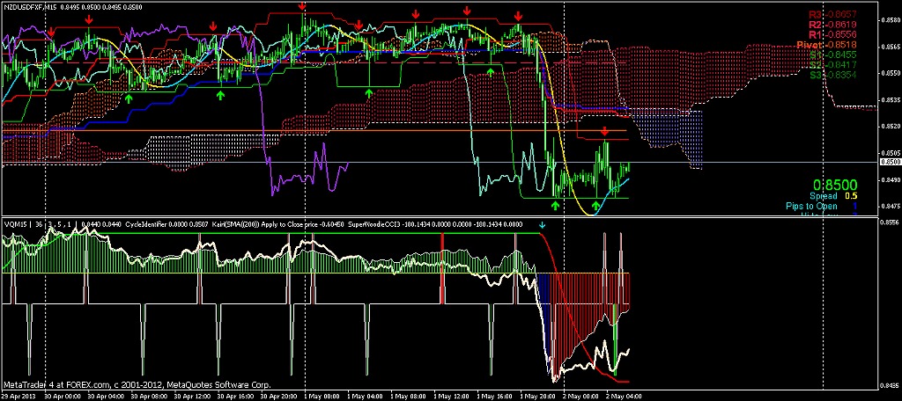Click the 0.8565 price scale label
Viewport: 902px width, 401px height.
pos(891,48)
